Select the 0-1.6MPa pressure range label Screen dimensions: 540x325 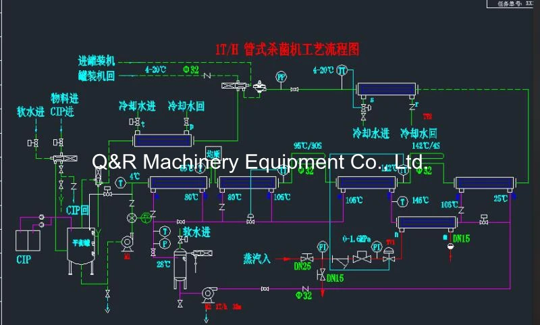click(x=356, y=239)
